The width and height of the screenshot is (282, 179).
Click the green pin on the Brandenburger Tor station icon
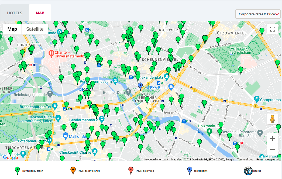click(66, 105)
